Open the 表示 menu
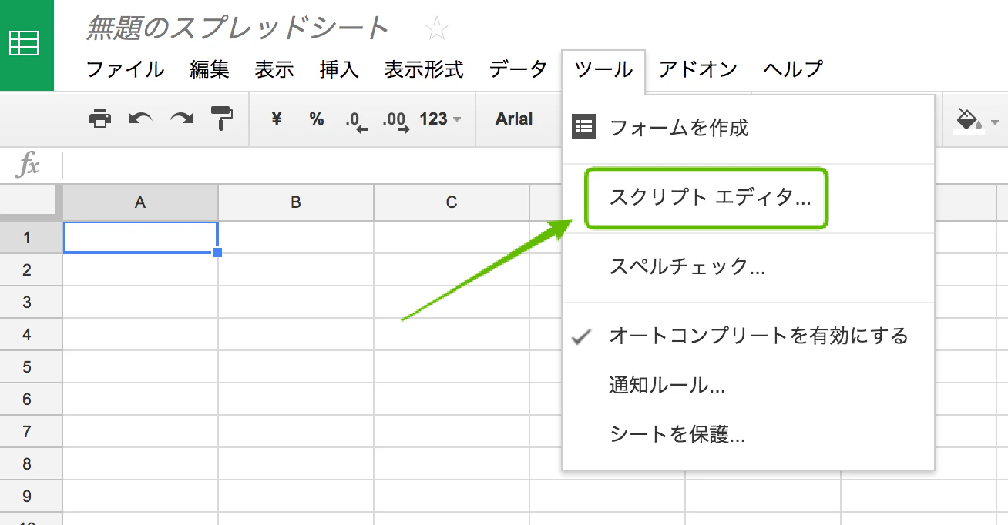 pos(274,69)
